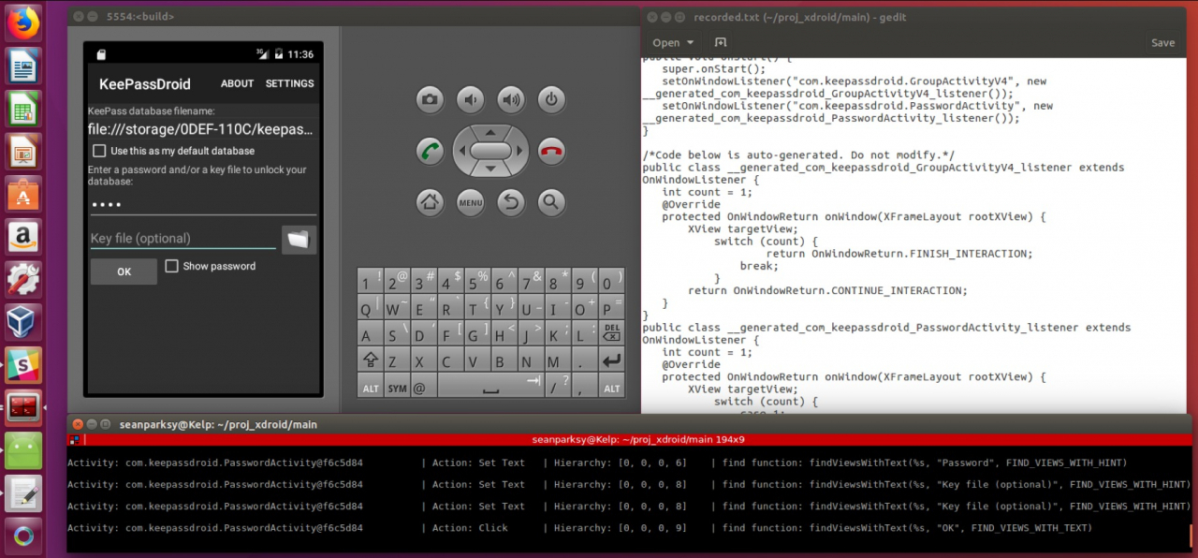Click the round MENU hardware button
The height and width of the screenshot is (558, 1198).
(471, 200)
